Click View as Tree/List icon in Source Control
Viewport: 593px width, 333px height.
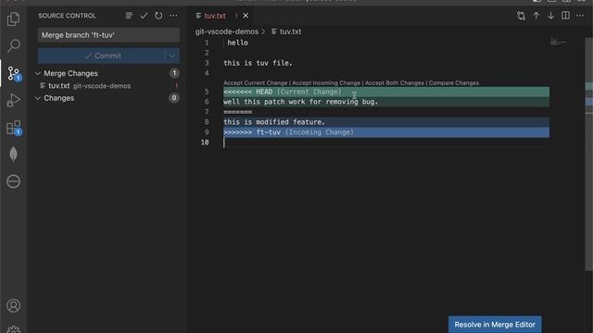(x=129, y=16)
